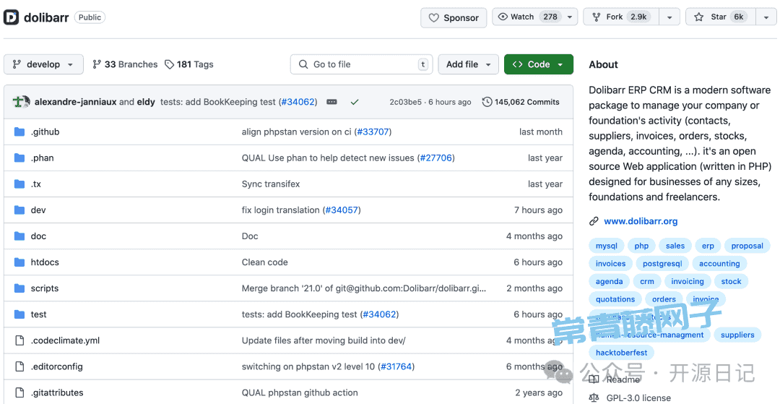Open eldy author link
This screenshot has height=404, width=780.
tap(146, 102)
